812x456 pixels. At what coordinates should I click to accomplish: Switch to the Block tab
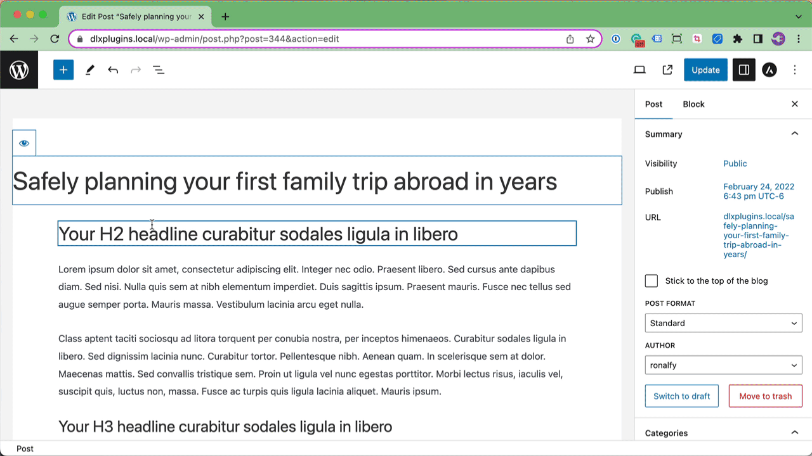693,104
